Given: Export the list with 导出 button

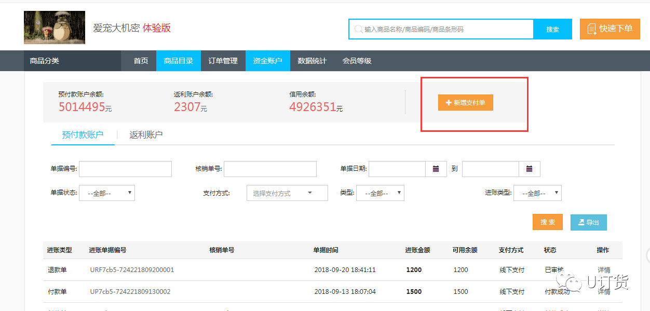Looking at the screenshot, I should [x=588, y=222].
